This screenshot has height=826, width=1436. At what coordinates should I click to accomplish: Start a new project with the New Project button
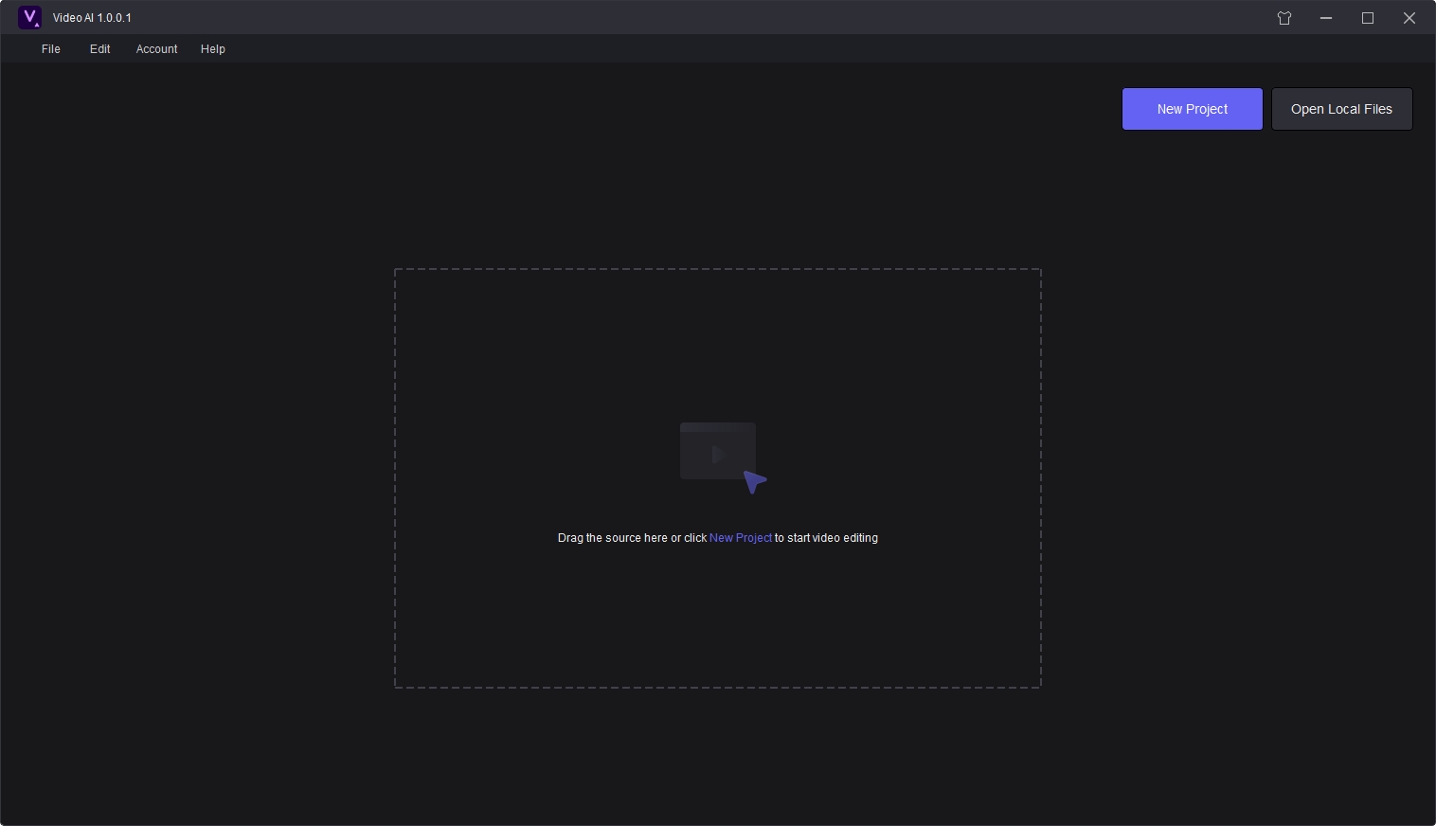1192,109
